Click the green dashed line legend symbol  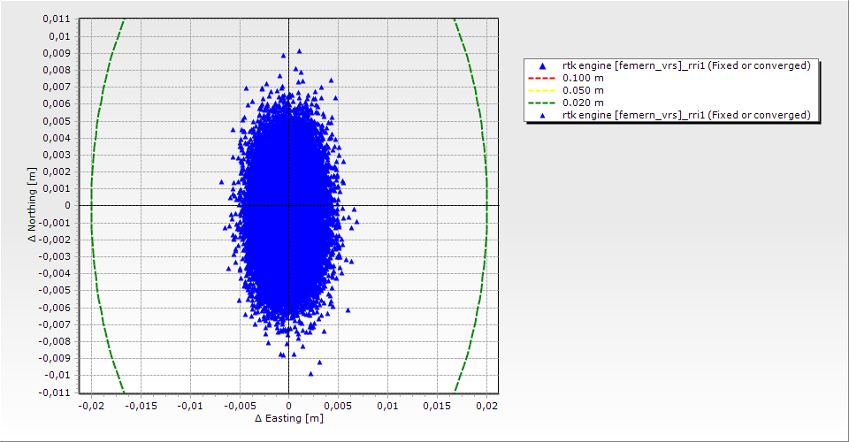(x=542, y=103)
